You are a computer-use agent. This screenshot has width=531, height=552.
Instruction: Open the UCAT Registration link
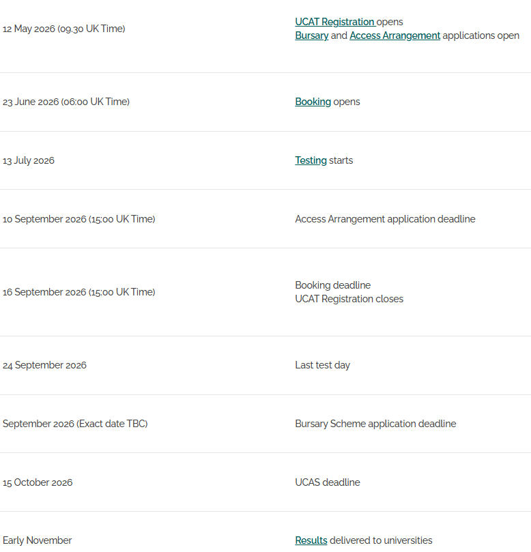tap(334, 22)
